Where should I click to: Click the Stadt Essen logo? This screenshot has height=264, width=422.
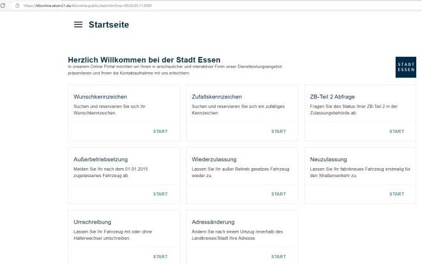click(x=405, y=67)
